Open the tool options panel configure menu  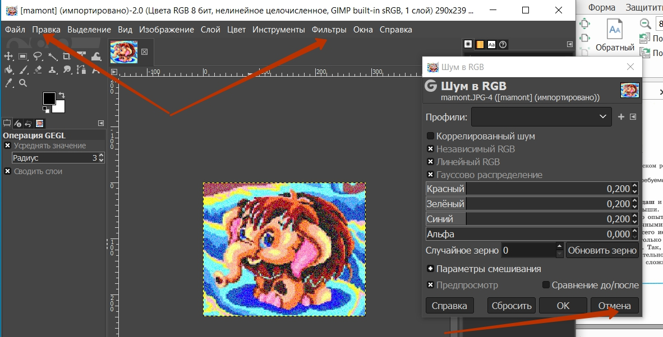(100, 123)
